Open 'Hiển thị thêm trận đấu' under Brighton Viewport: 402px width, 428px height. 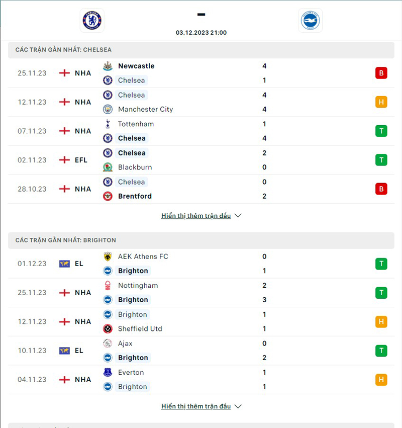coord(196,406)
